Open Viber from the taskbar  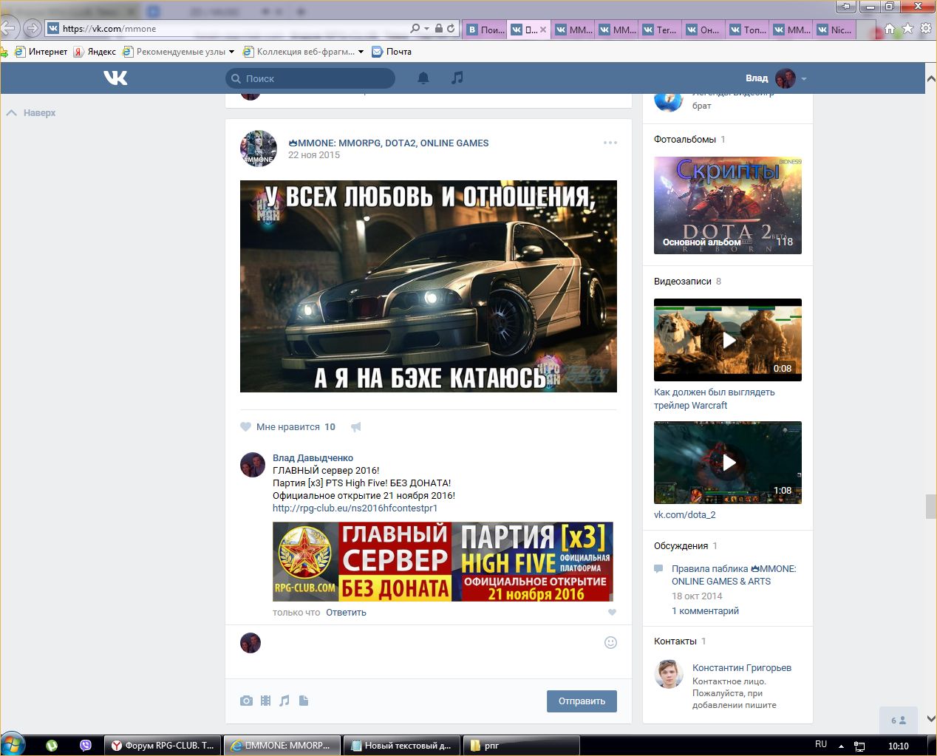(x=86, y=746)
